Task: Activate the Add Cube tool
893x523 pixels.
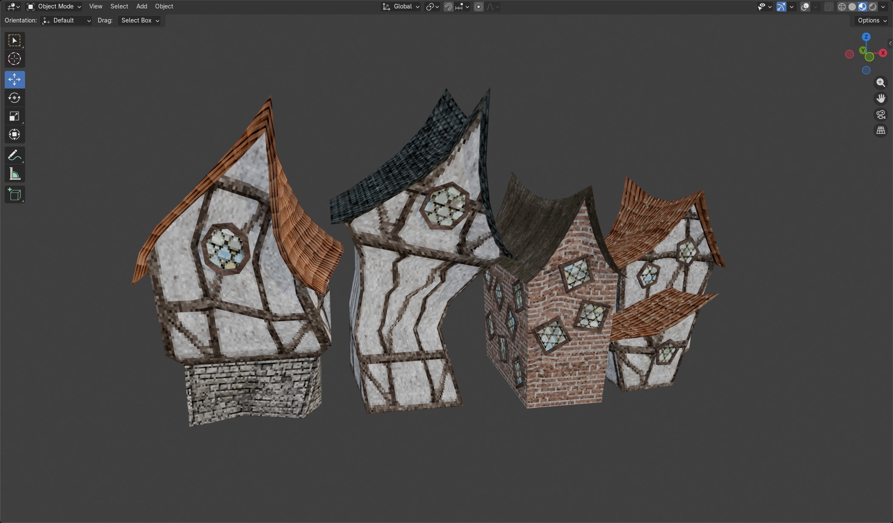Action: coord(14,195)
